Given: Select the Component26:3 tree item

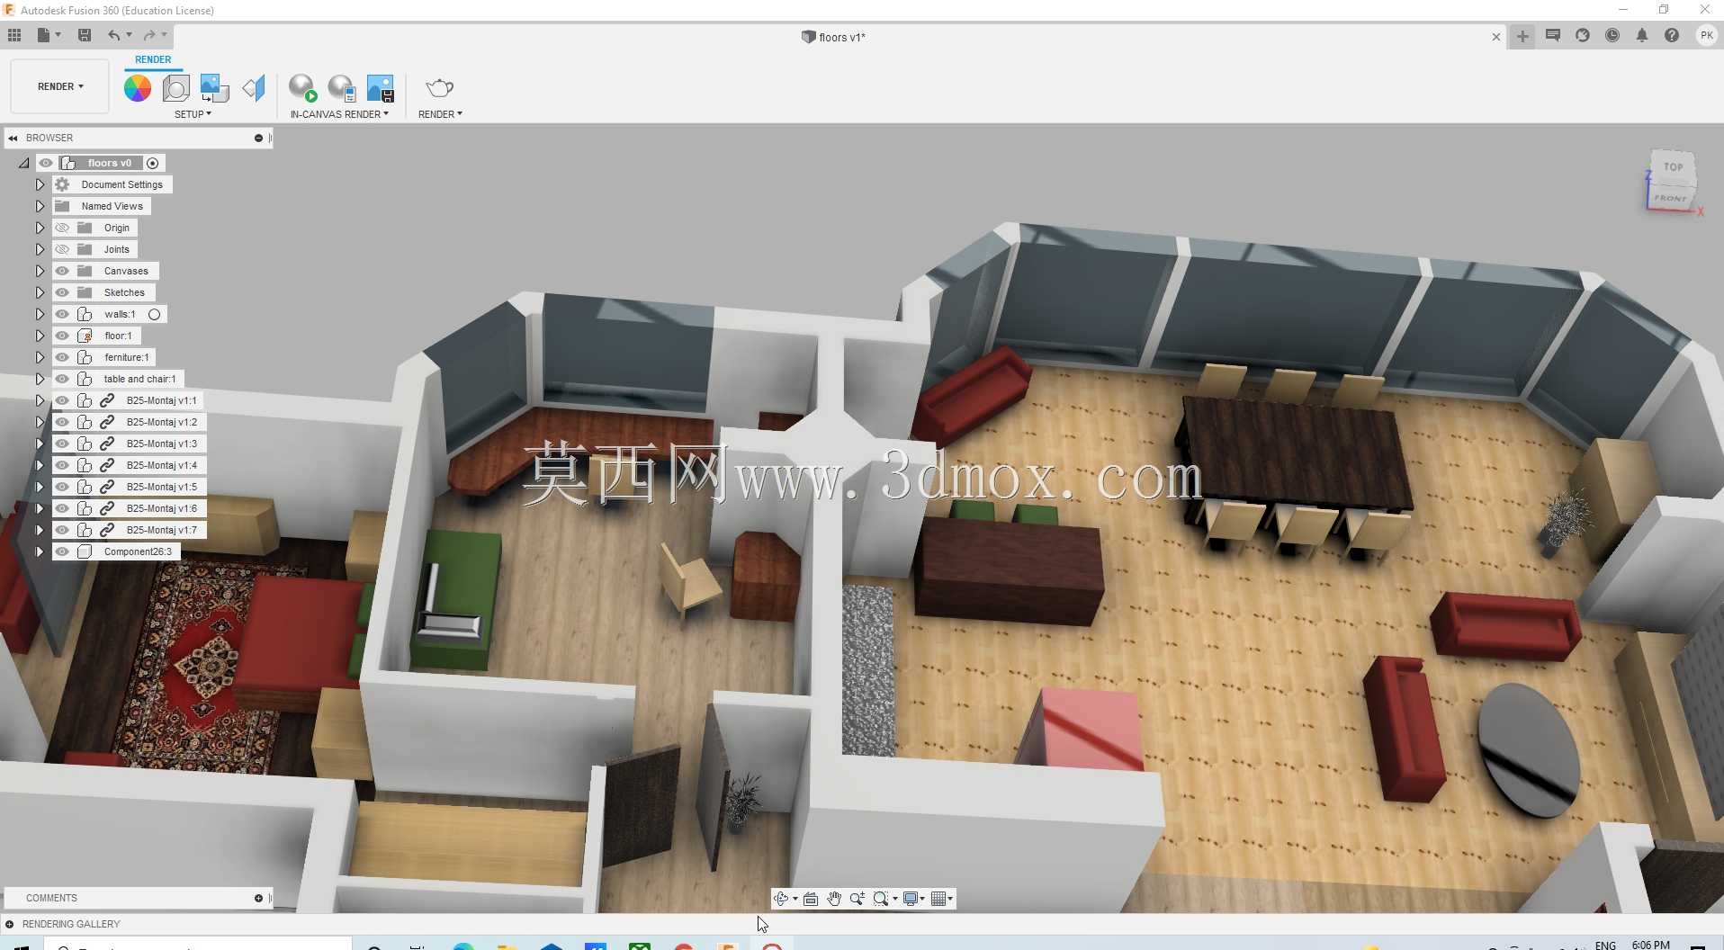Looking at the screenshot, I should point(138,551).
